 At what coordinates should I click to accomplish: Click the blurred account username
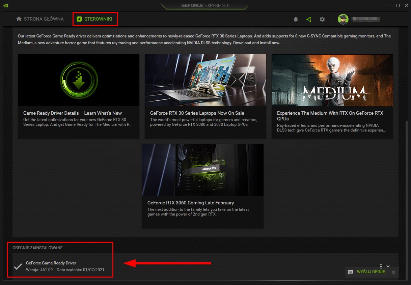[366, 19]
